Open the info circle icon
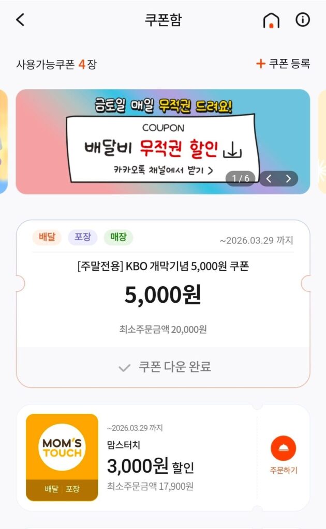The width and height of the screenshot is (326, 529). (302, 20)
